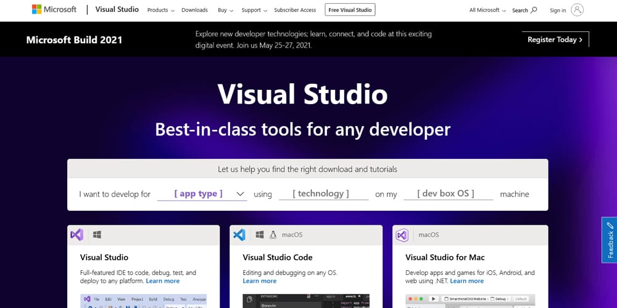Click Register Today button
The height and width of the screenshot is (308, 617).
pyautogui.click(x=555, y=39)
